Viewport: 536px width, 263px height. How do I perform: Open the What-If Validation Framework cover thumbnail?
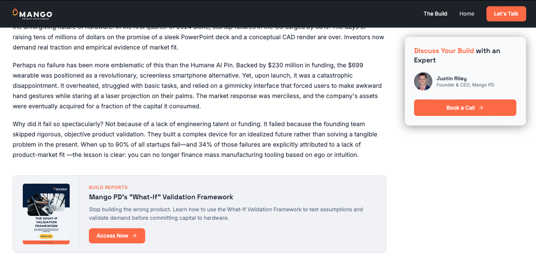pos(46,214)
